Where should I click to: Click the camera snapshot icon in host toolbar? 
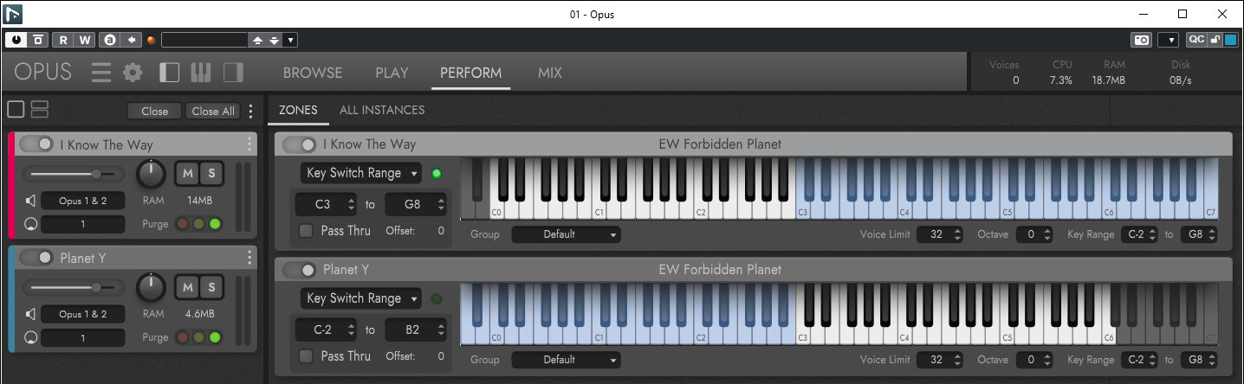(1142, 40)
